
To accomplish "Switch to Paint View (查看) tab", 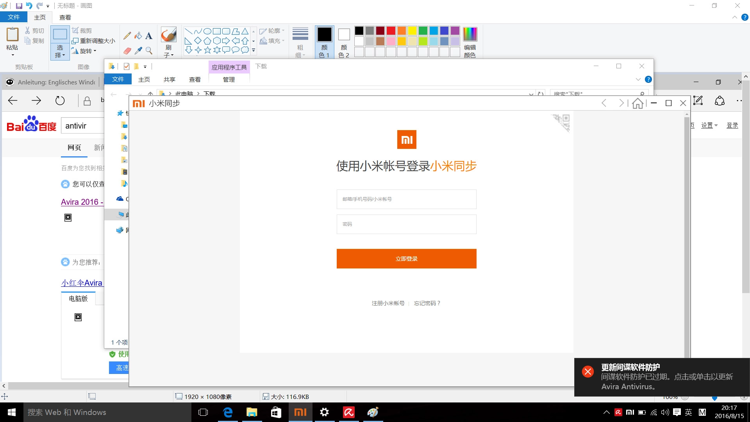I will (x=65, y=17).
